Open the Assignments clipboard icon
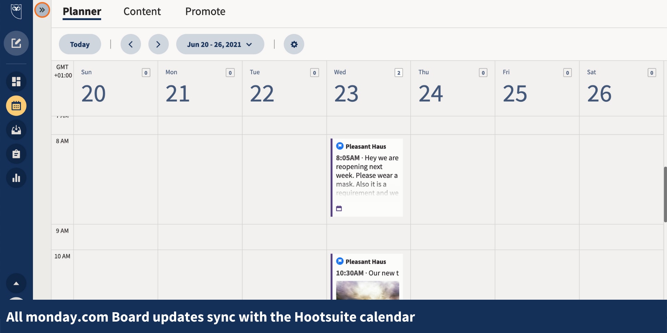Screen dimensions: 667x333 pyautogui.click(x=16, y=154)
